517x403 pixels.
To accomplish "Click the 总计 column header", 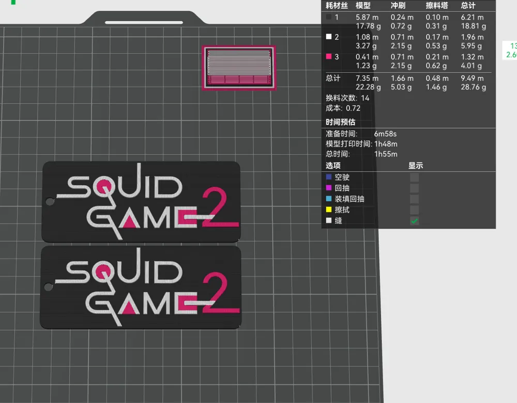I will (x=468, y=5).
